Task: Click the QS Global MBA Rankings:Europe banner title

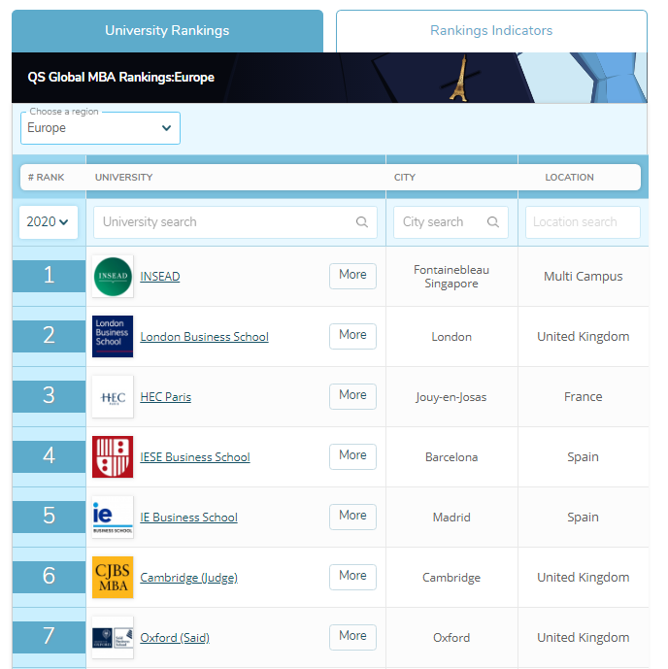Action: (x=121, y=78)
